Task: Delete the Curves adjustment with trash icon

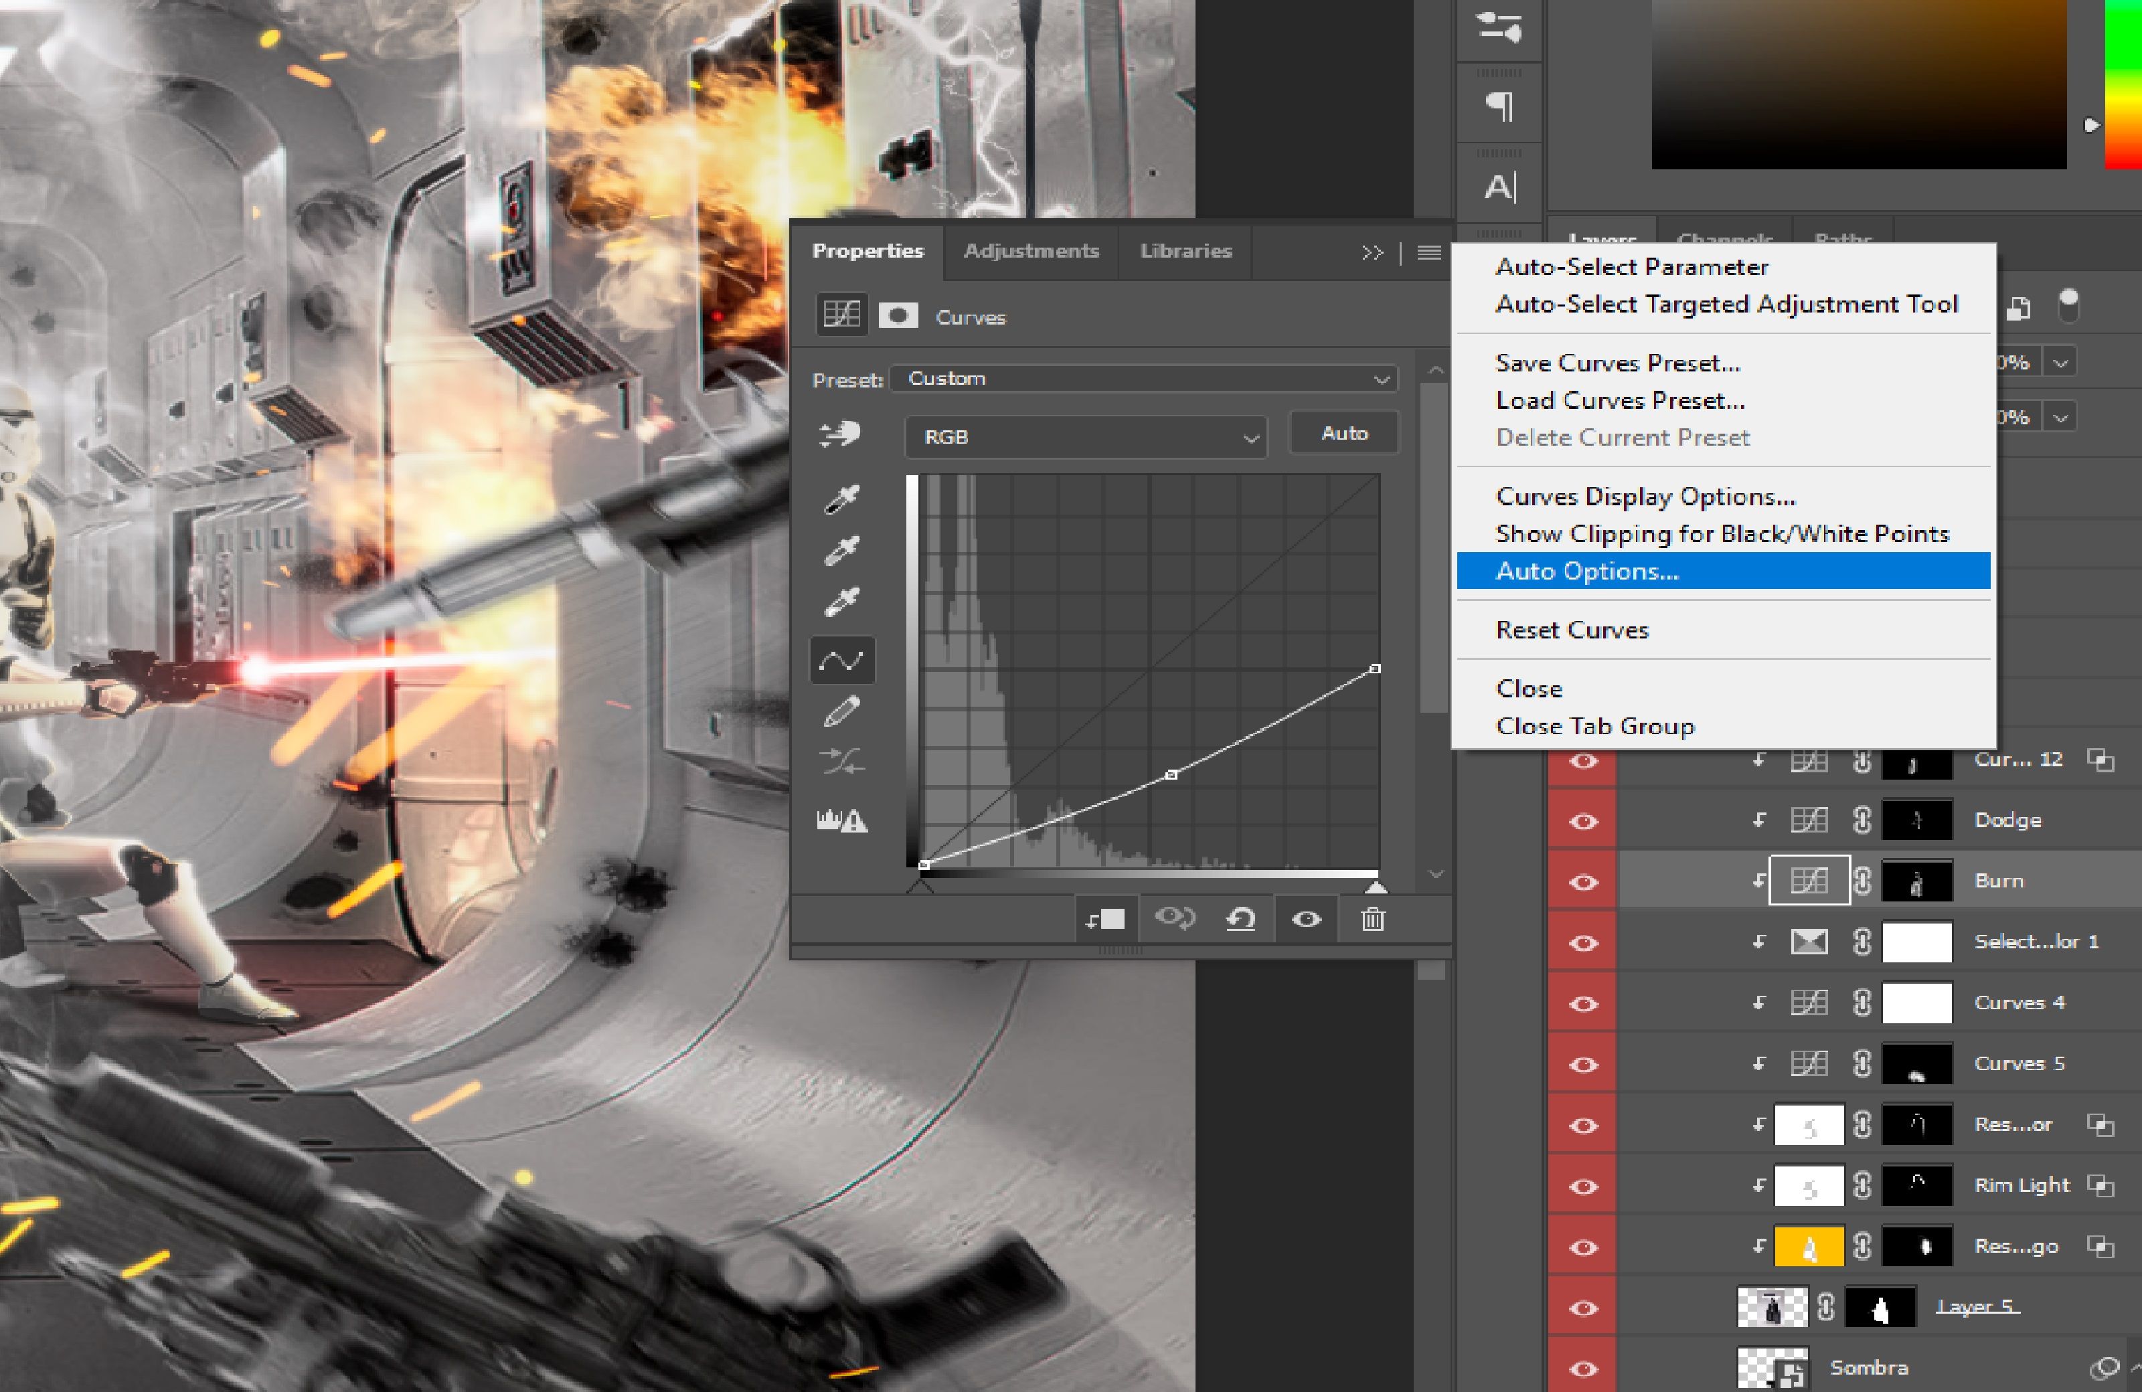Action: [1372, 919]
